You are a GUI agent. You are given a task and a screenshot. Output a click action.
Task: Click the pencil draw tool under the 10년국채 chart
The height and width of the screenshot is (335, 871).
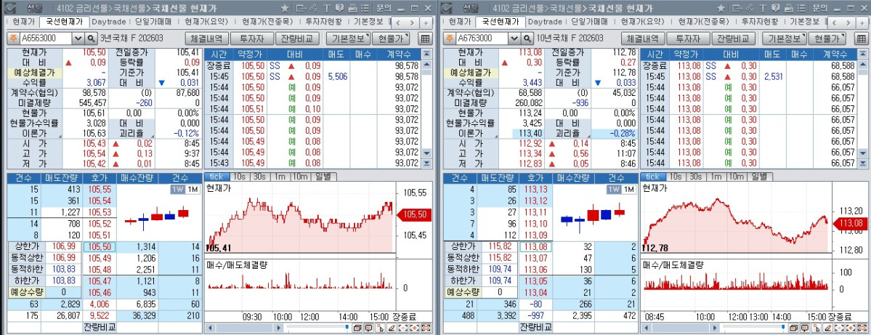click(x=827, y=328)
